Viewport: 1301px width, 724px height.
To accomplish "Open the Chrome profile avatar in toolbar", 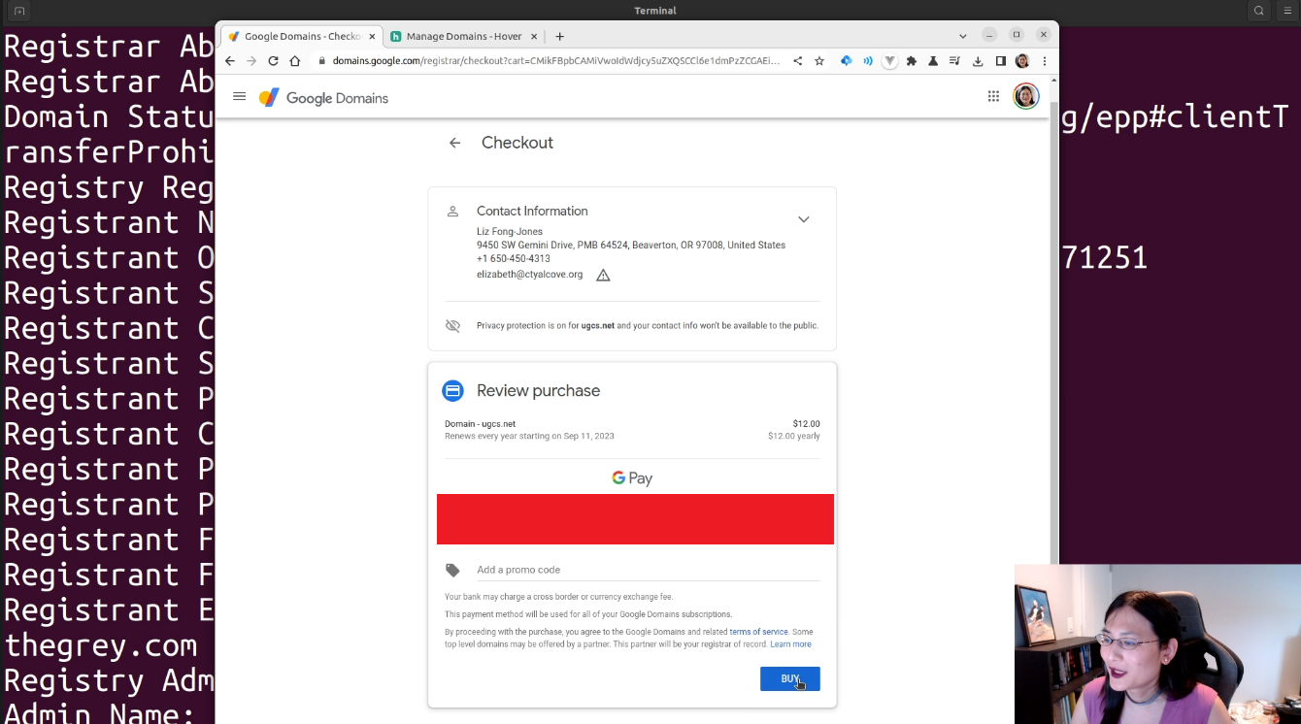I will (x=1022, y=60).
